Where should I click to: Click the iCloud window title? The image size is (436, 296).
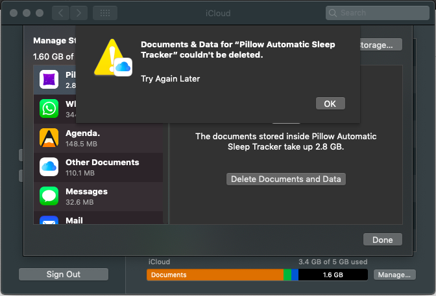pos(218,14)
